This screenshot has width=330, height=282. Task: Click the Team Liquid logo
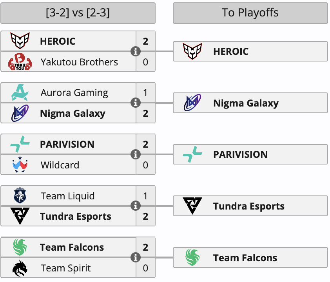coord(20,195)
